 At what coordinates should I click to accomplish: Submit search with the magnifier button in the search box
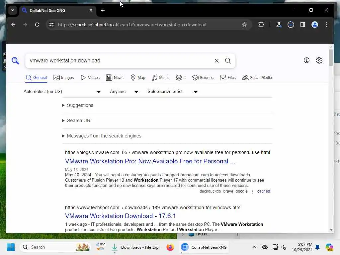coord(228,61)
